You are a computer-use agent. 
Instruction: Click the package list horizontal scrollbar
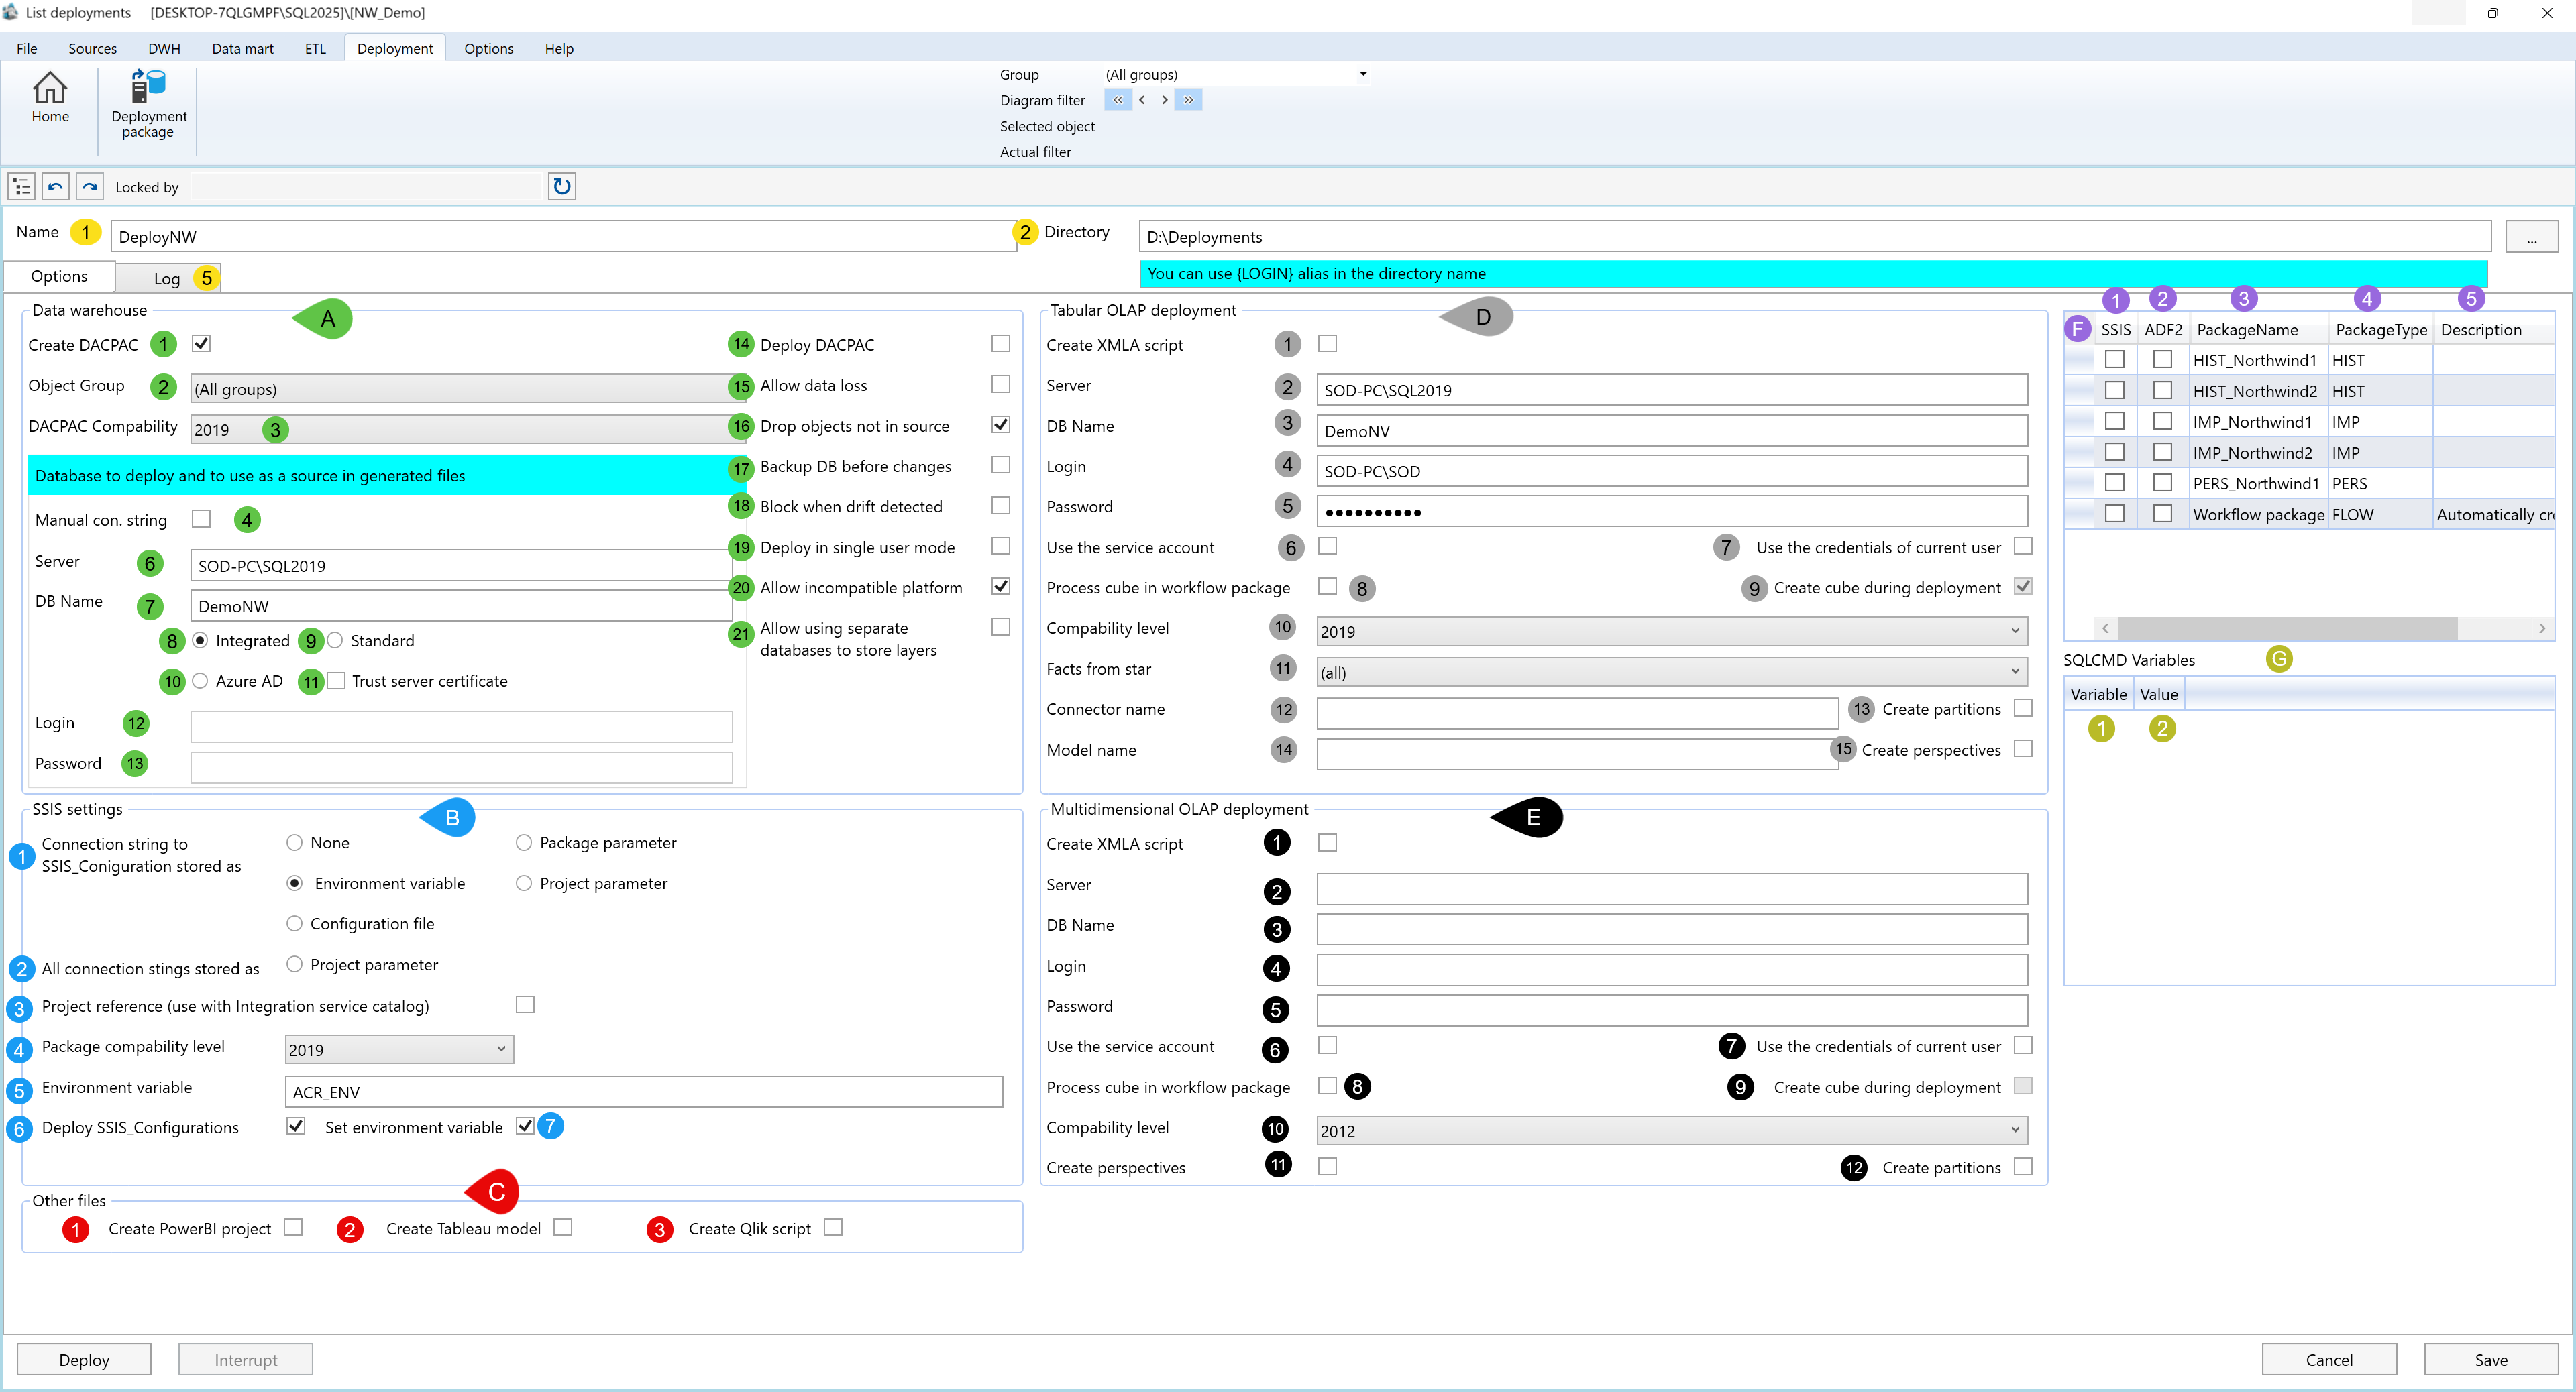[2287, 628]
